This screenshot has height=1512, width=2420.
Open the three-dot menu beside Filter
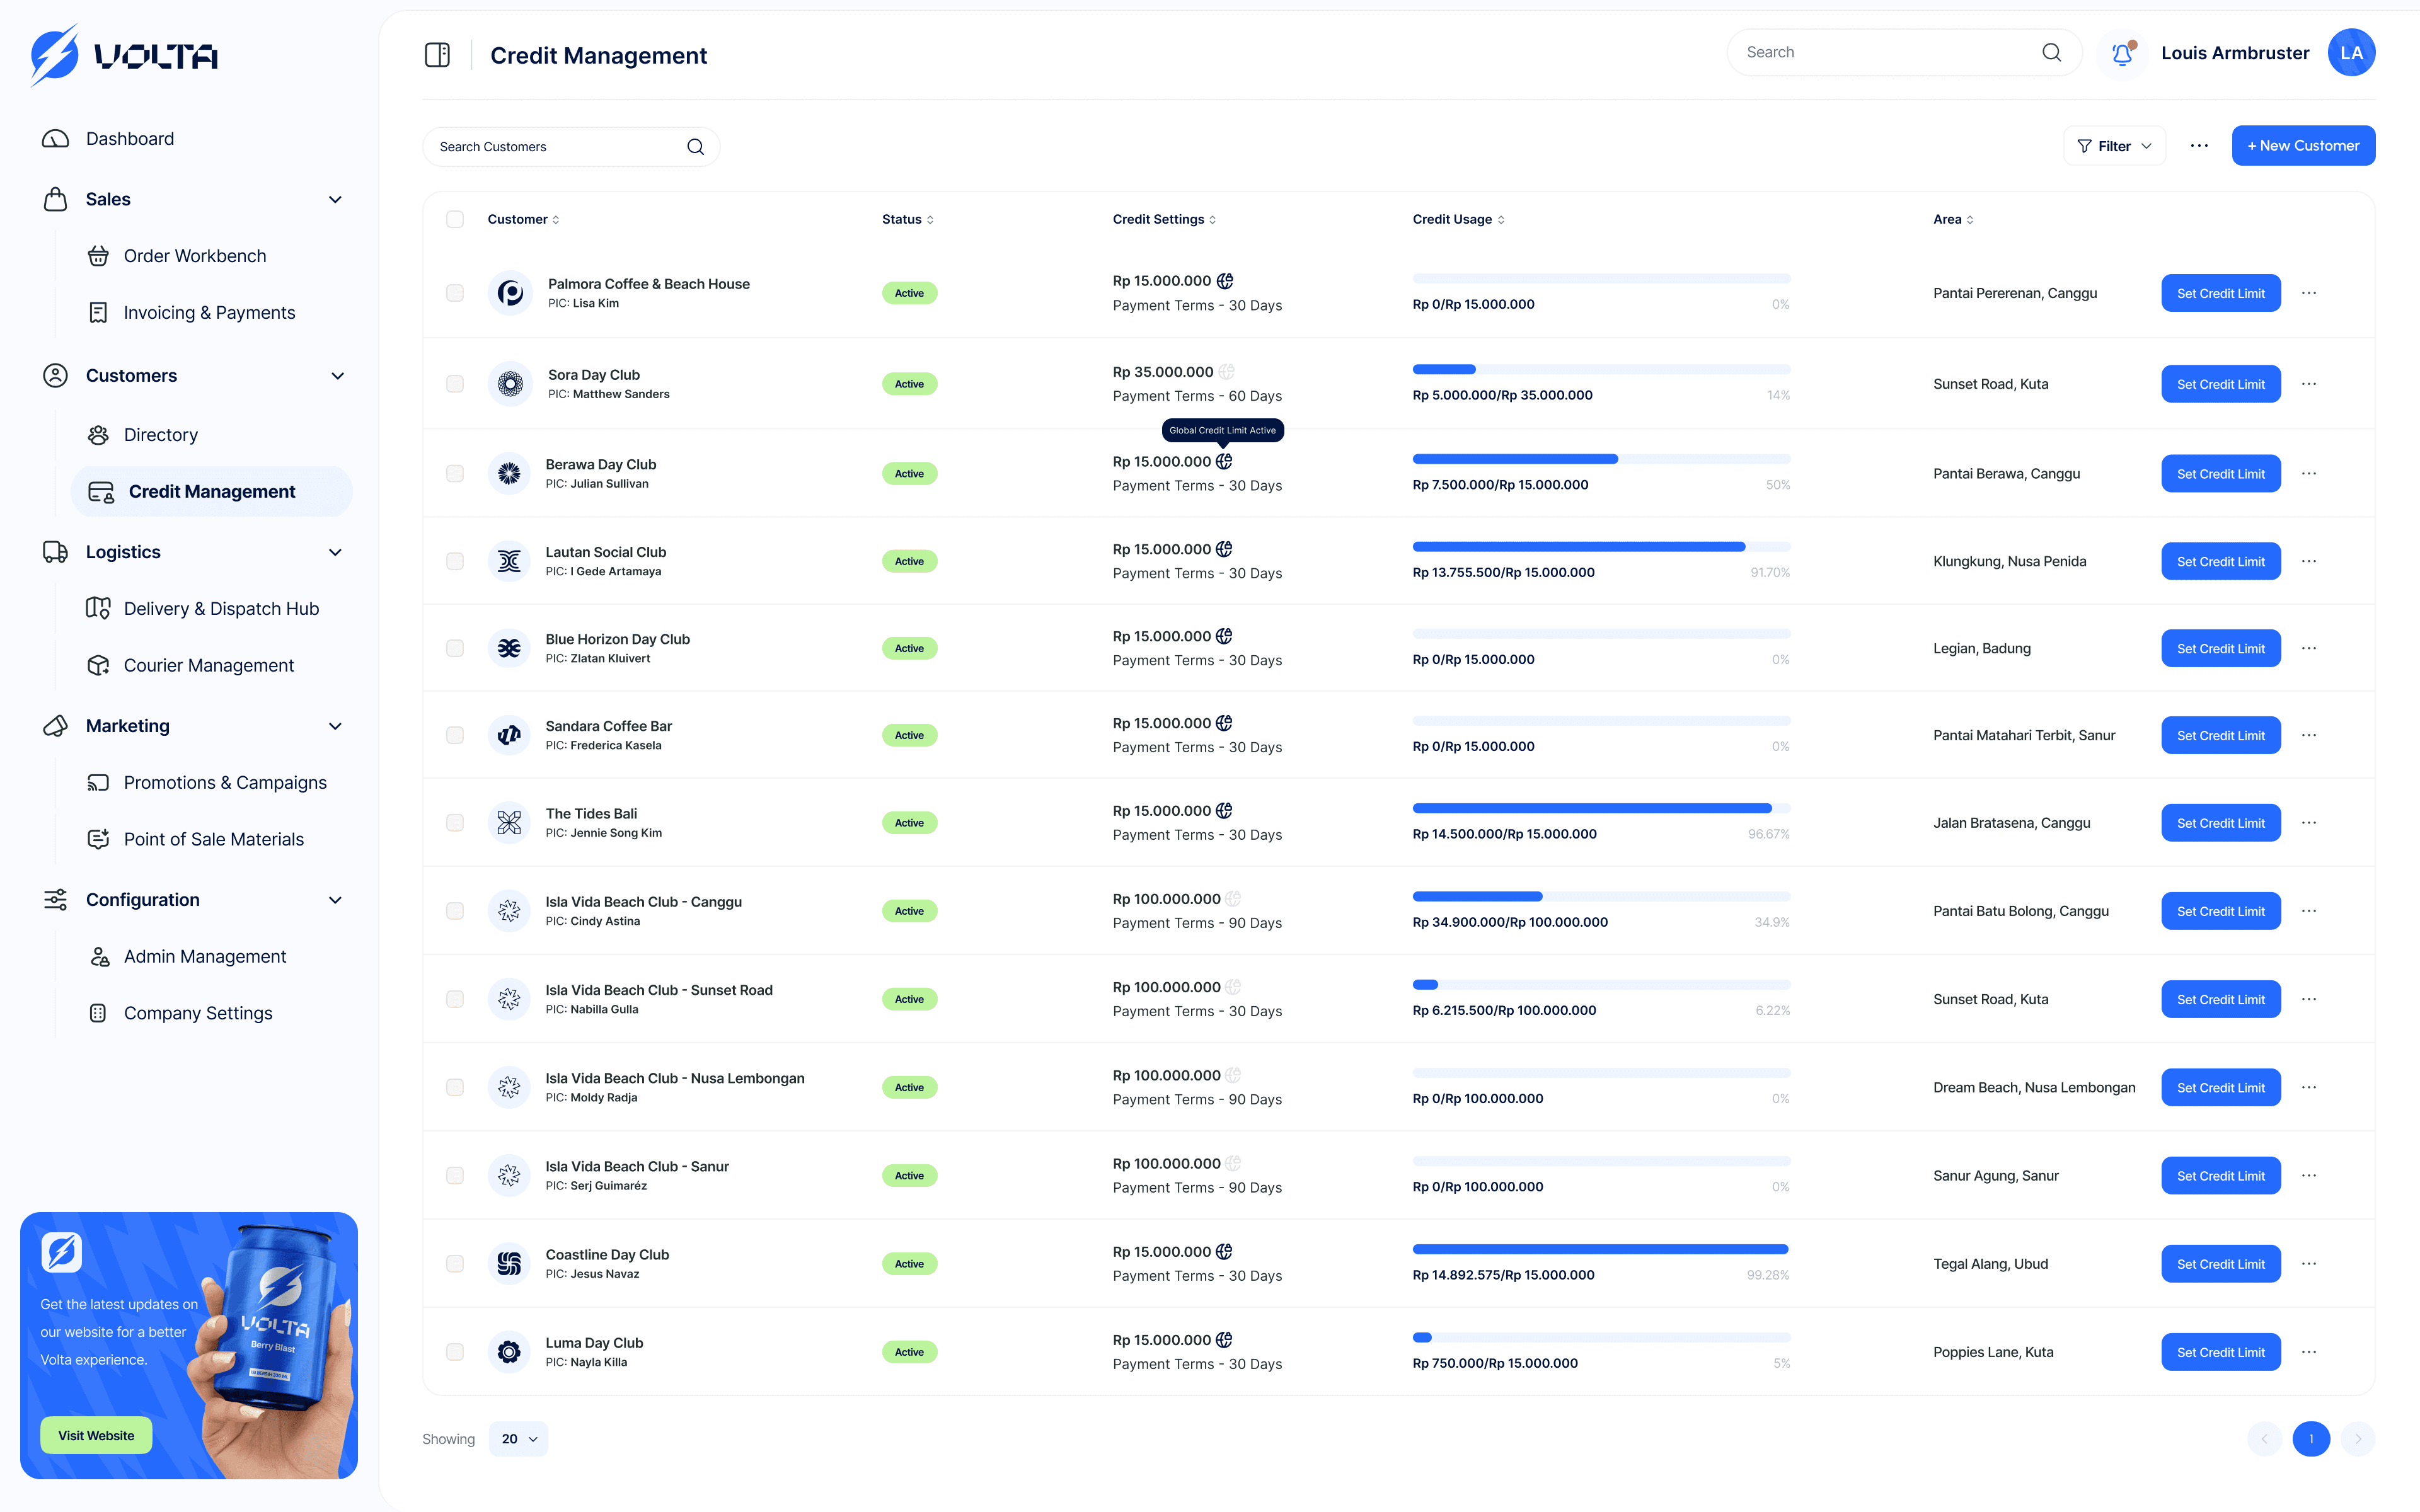(x=2199, y=146)
